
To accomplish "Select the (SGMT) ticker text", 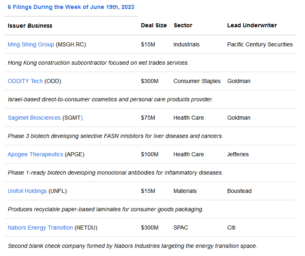I will [72, 118].
